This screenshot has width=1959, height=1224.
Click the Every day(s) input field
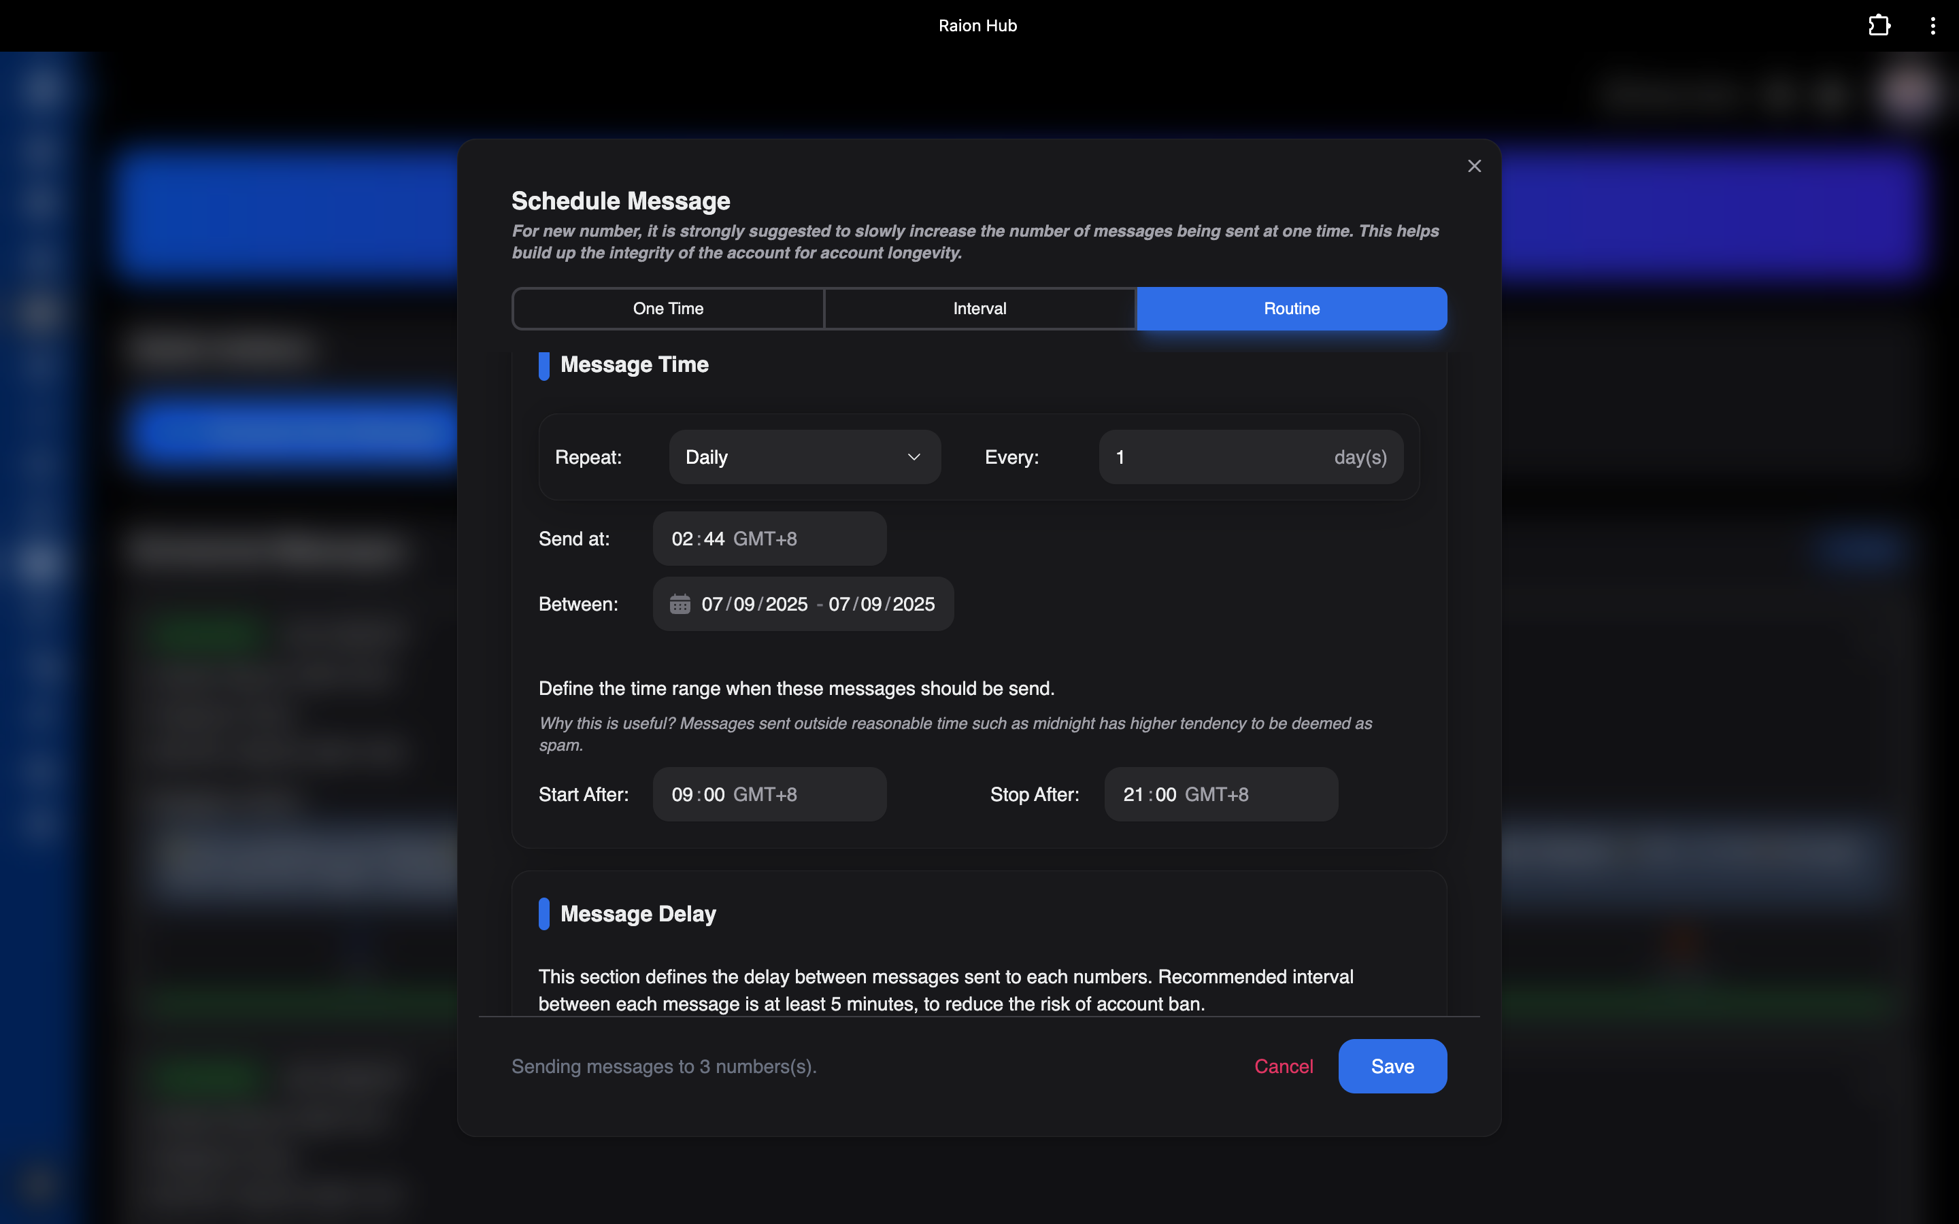pos(1251,458)
